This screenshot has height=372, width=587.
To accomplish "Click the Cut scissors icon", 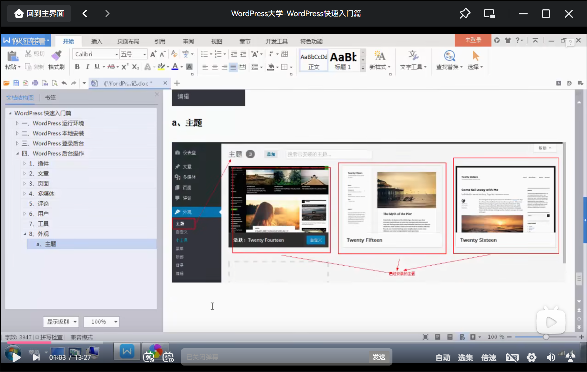I will pos(28,54).
